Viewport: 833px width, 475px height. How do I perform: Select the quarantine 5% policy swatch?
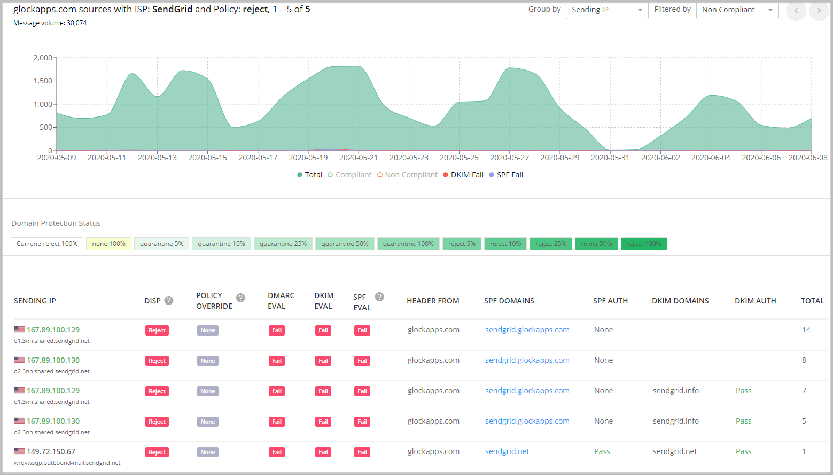(161, 244)
